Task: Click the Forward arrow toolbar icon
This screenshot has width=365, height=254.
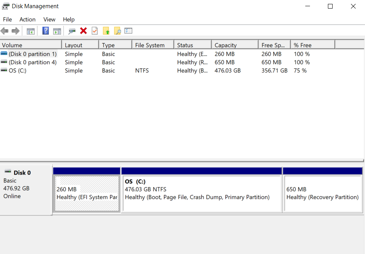Action: [15, 31]
